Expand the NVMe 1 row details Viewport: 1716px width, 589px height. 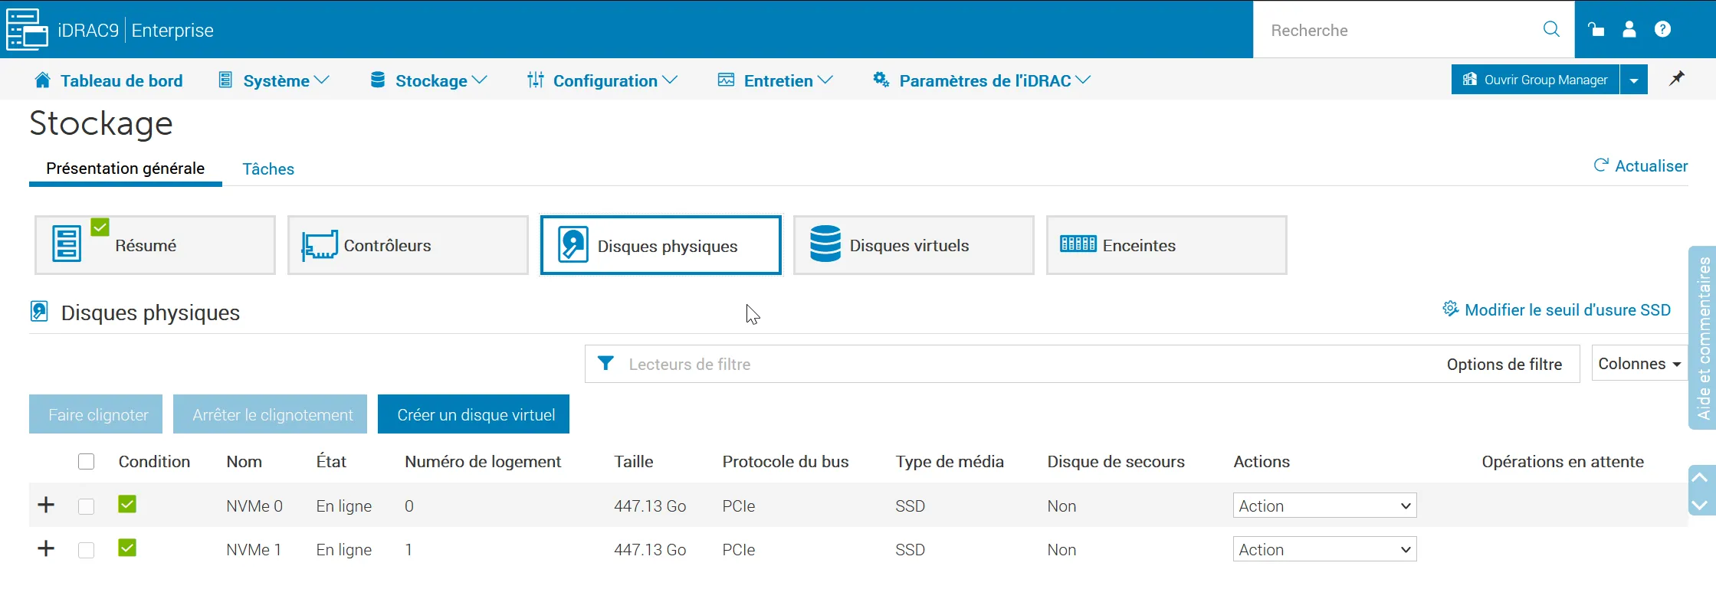[46, 549]
